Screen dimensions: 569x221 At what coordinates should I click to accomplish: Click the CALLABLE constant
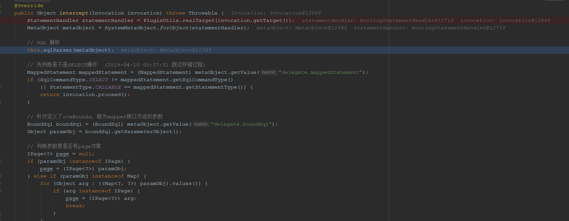(108, 87)
